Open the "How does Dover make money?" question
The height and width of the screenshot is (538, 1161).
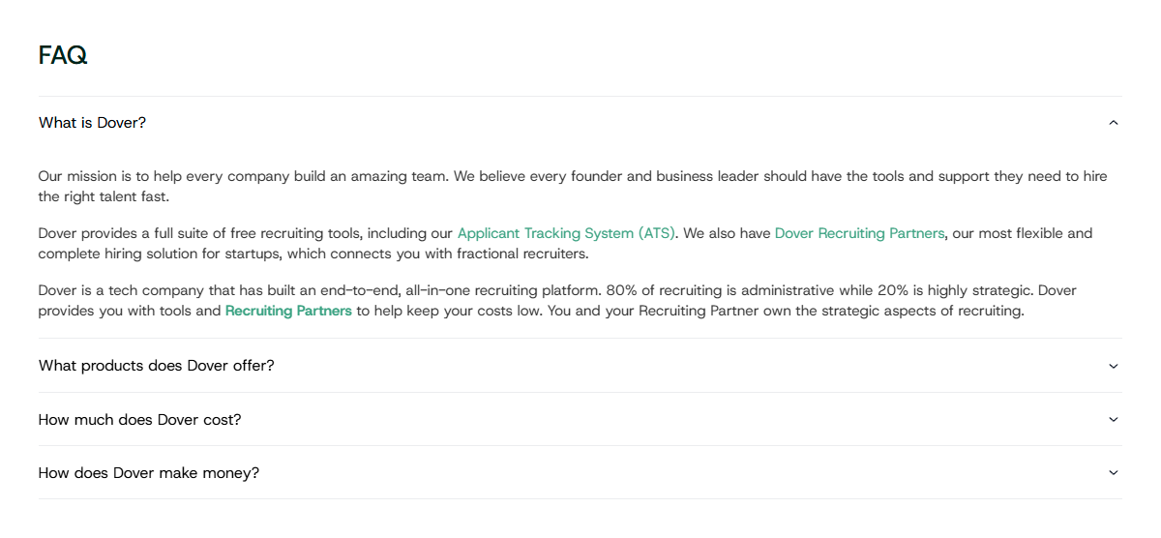(149, 473)
